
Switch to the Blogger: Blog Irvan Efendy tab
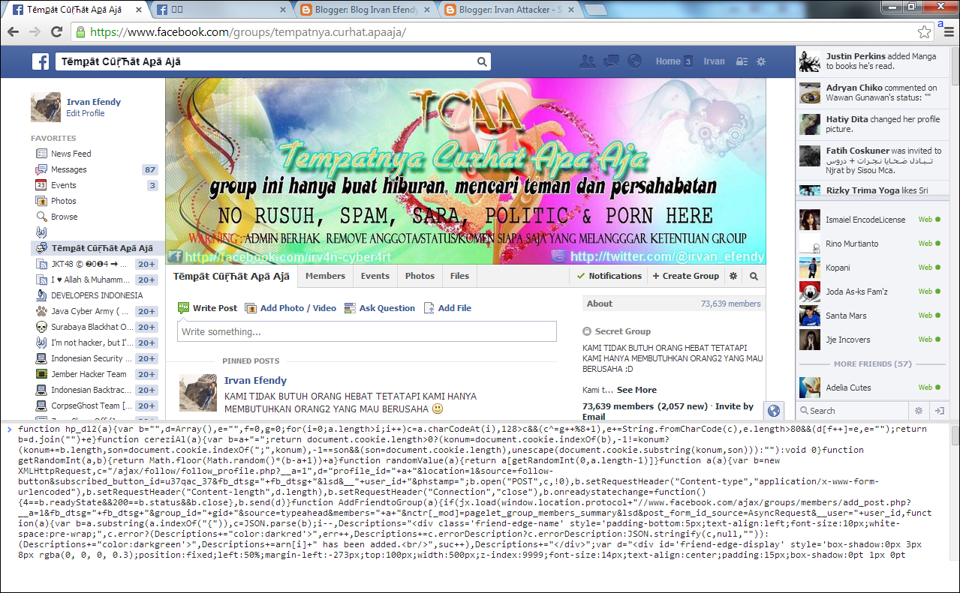364,10
